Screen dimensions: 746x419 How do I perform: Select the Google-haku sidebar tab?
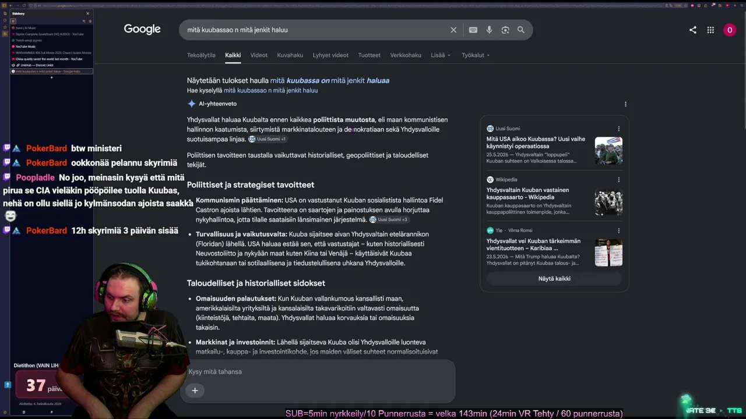51,72
